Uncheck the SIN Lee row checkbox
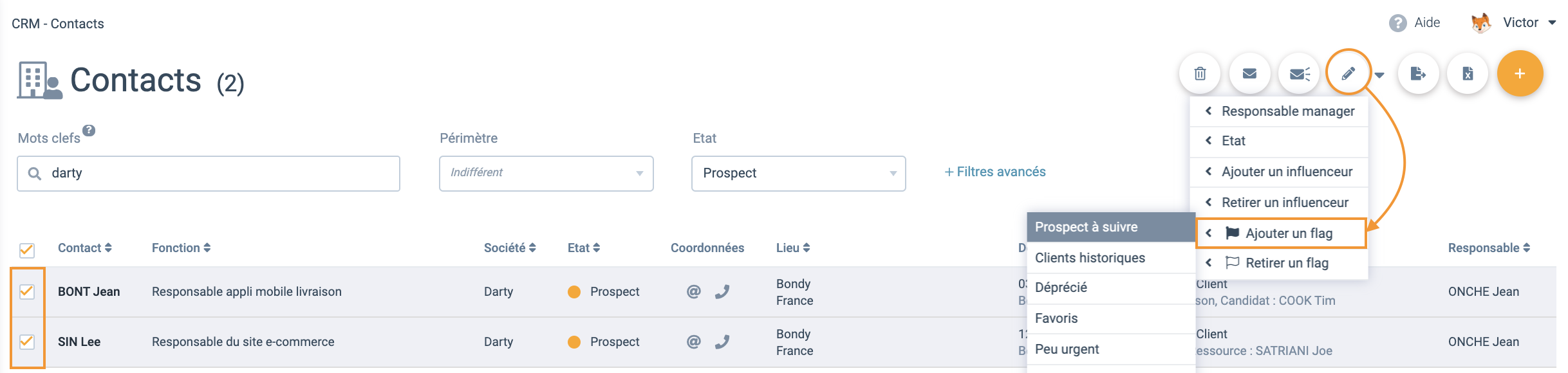The height and width of the screenshot is (373, 1568). pyautogui.click(x=26, y=341)
